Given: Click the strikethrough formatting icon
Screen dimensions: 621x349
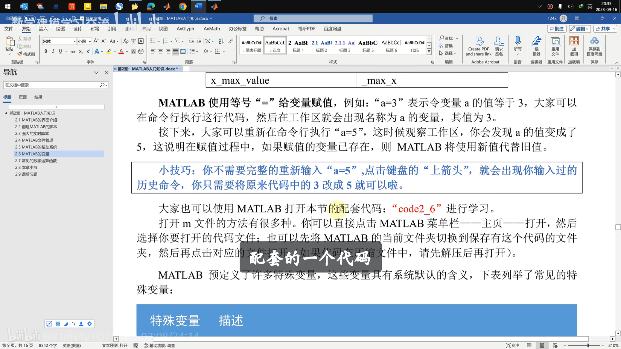Looking at the screenshot, I should click(x=73, y=51).
